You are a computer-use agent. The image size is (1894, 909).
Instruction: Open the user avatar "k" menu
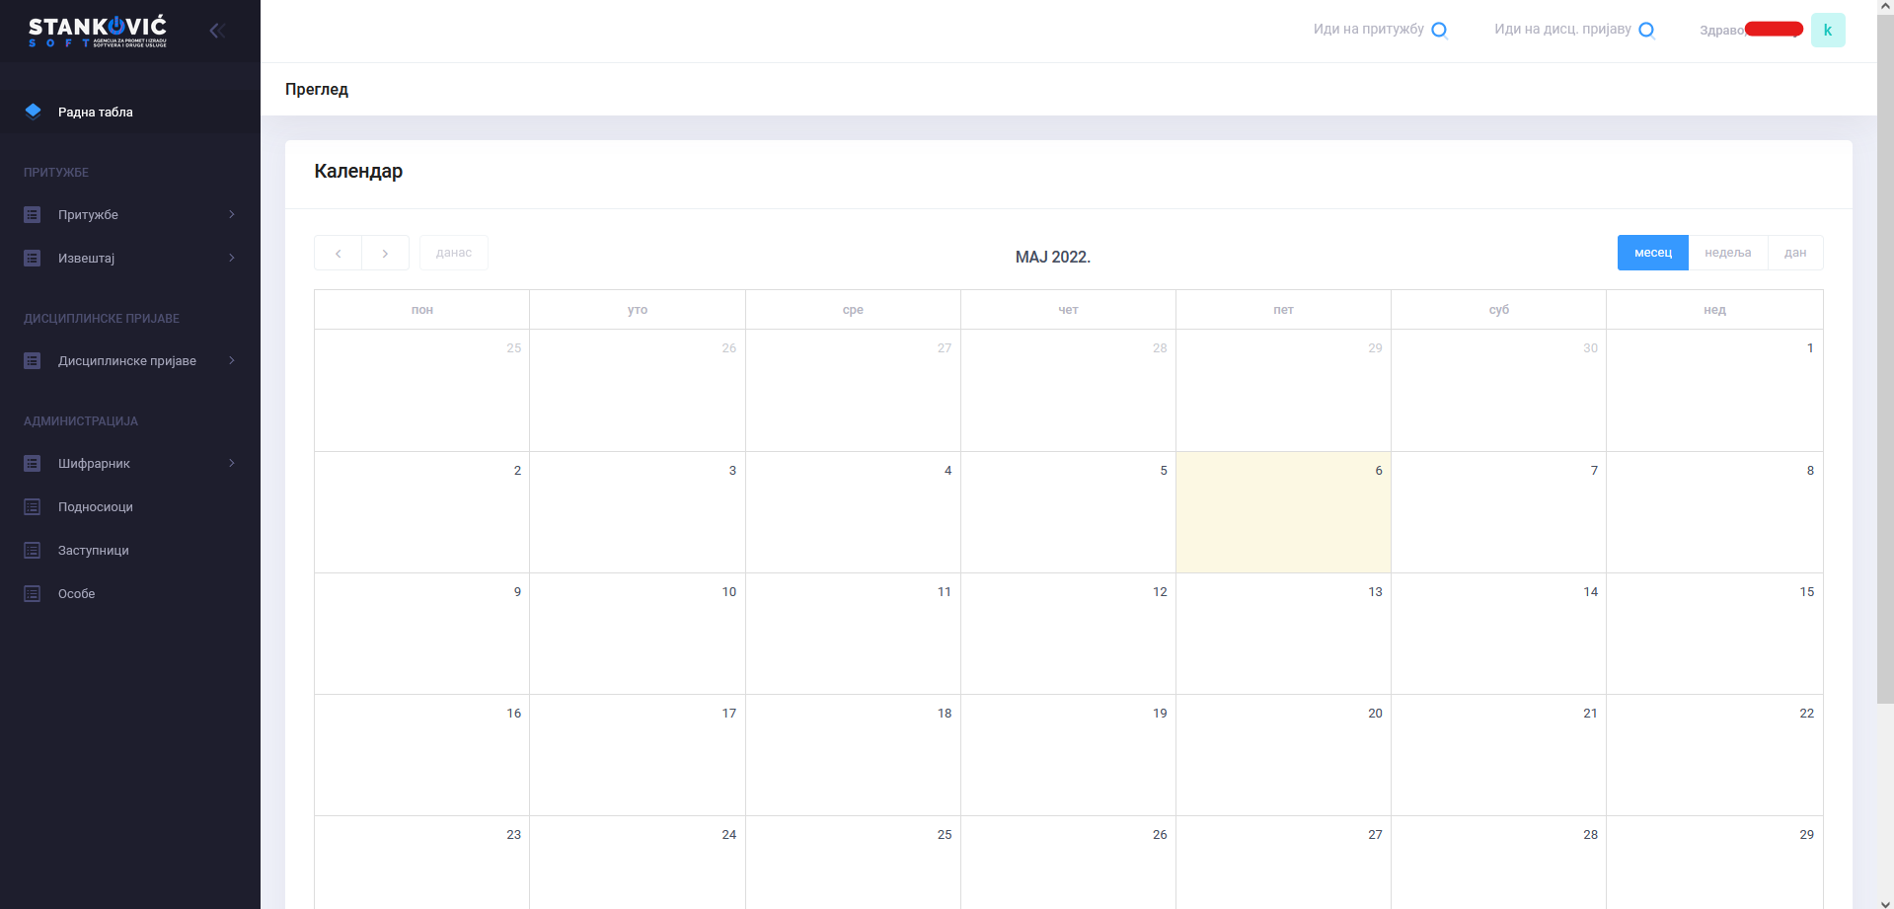point(1827,30)
